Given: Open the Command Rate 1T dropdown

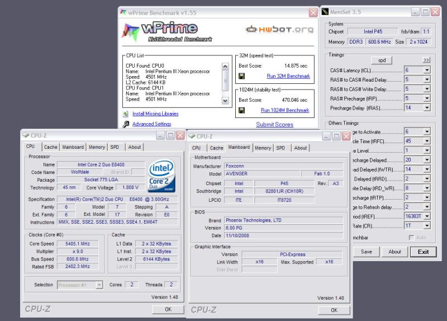Looking at the screenshot, I should point(427,226).
